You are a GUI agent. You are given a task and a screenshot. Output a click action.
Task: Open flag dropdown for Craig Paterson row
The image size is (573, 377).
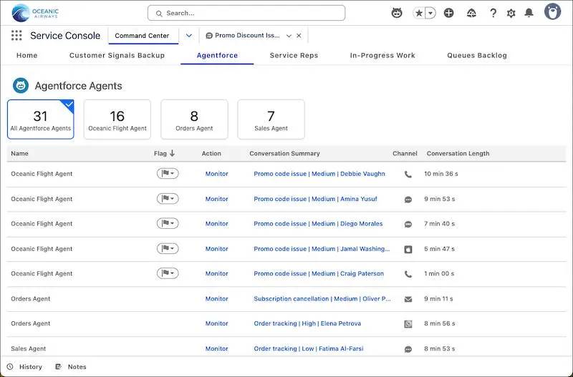point(168,273)
